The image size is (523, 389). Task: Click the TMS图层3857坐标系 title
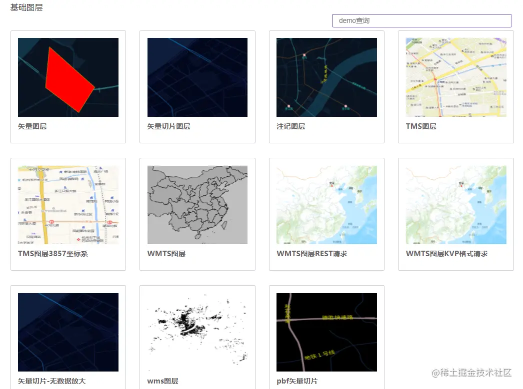click(x=52, y=254)
